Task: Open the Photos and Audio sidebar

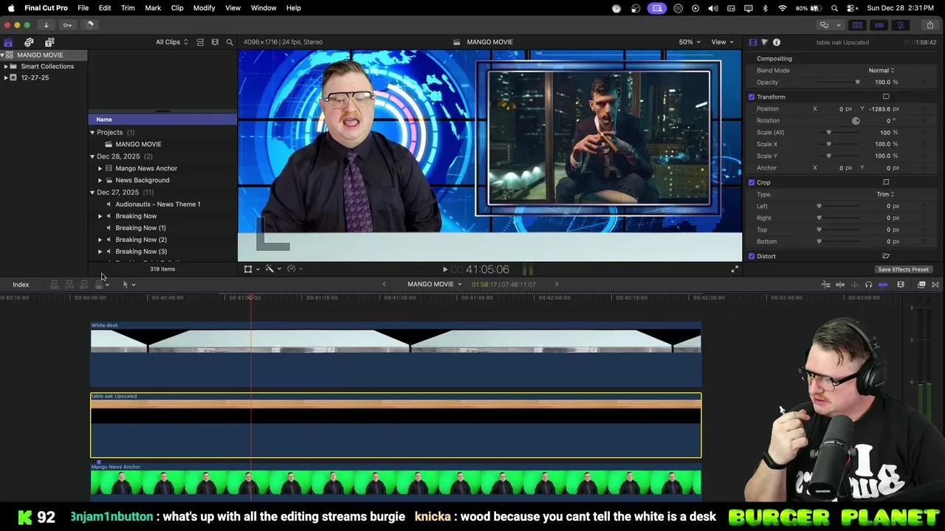Action: pyautogui.click(x=29, y=42)
